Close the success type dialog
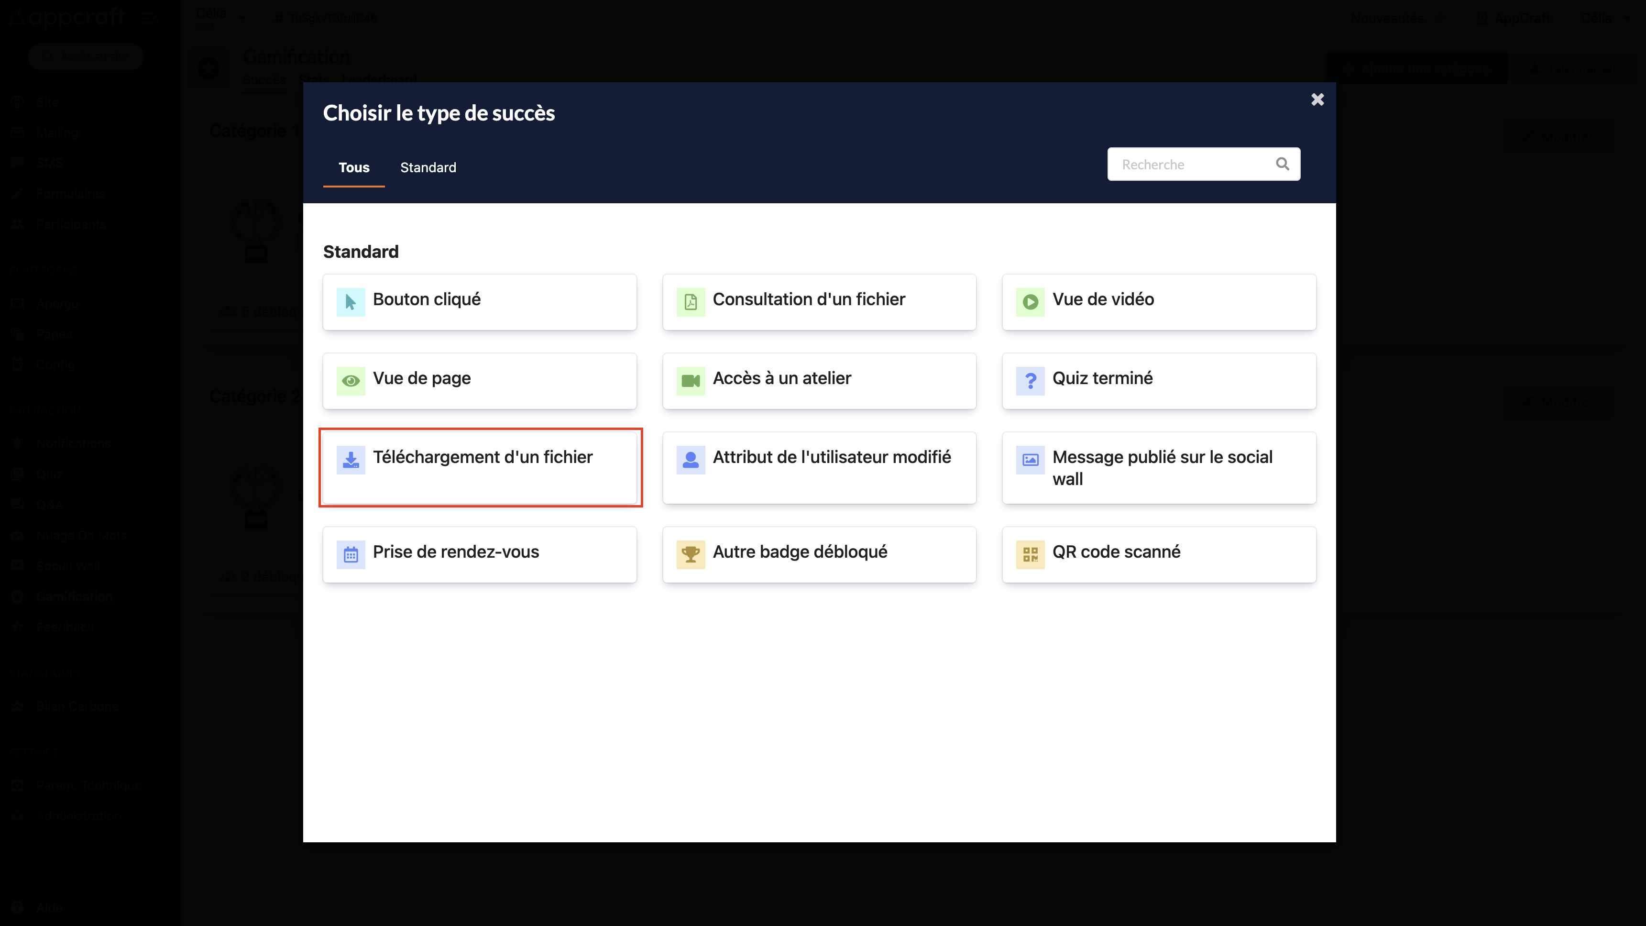Screen dimensions: 1646x926 [1317, 99]
